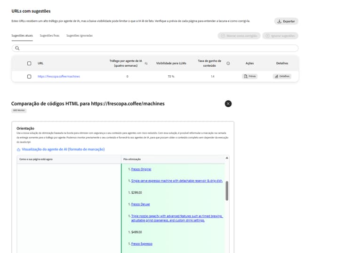The image size is (353, 253).
Task: Click the URL column header
Action: pos(40,63)
